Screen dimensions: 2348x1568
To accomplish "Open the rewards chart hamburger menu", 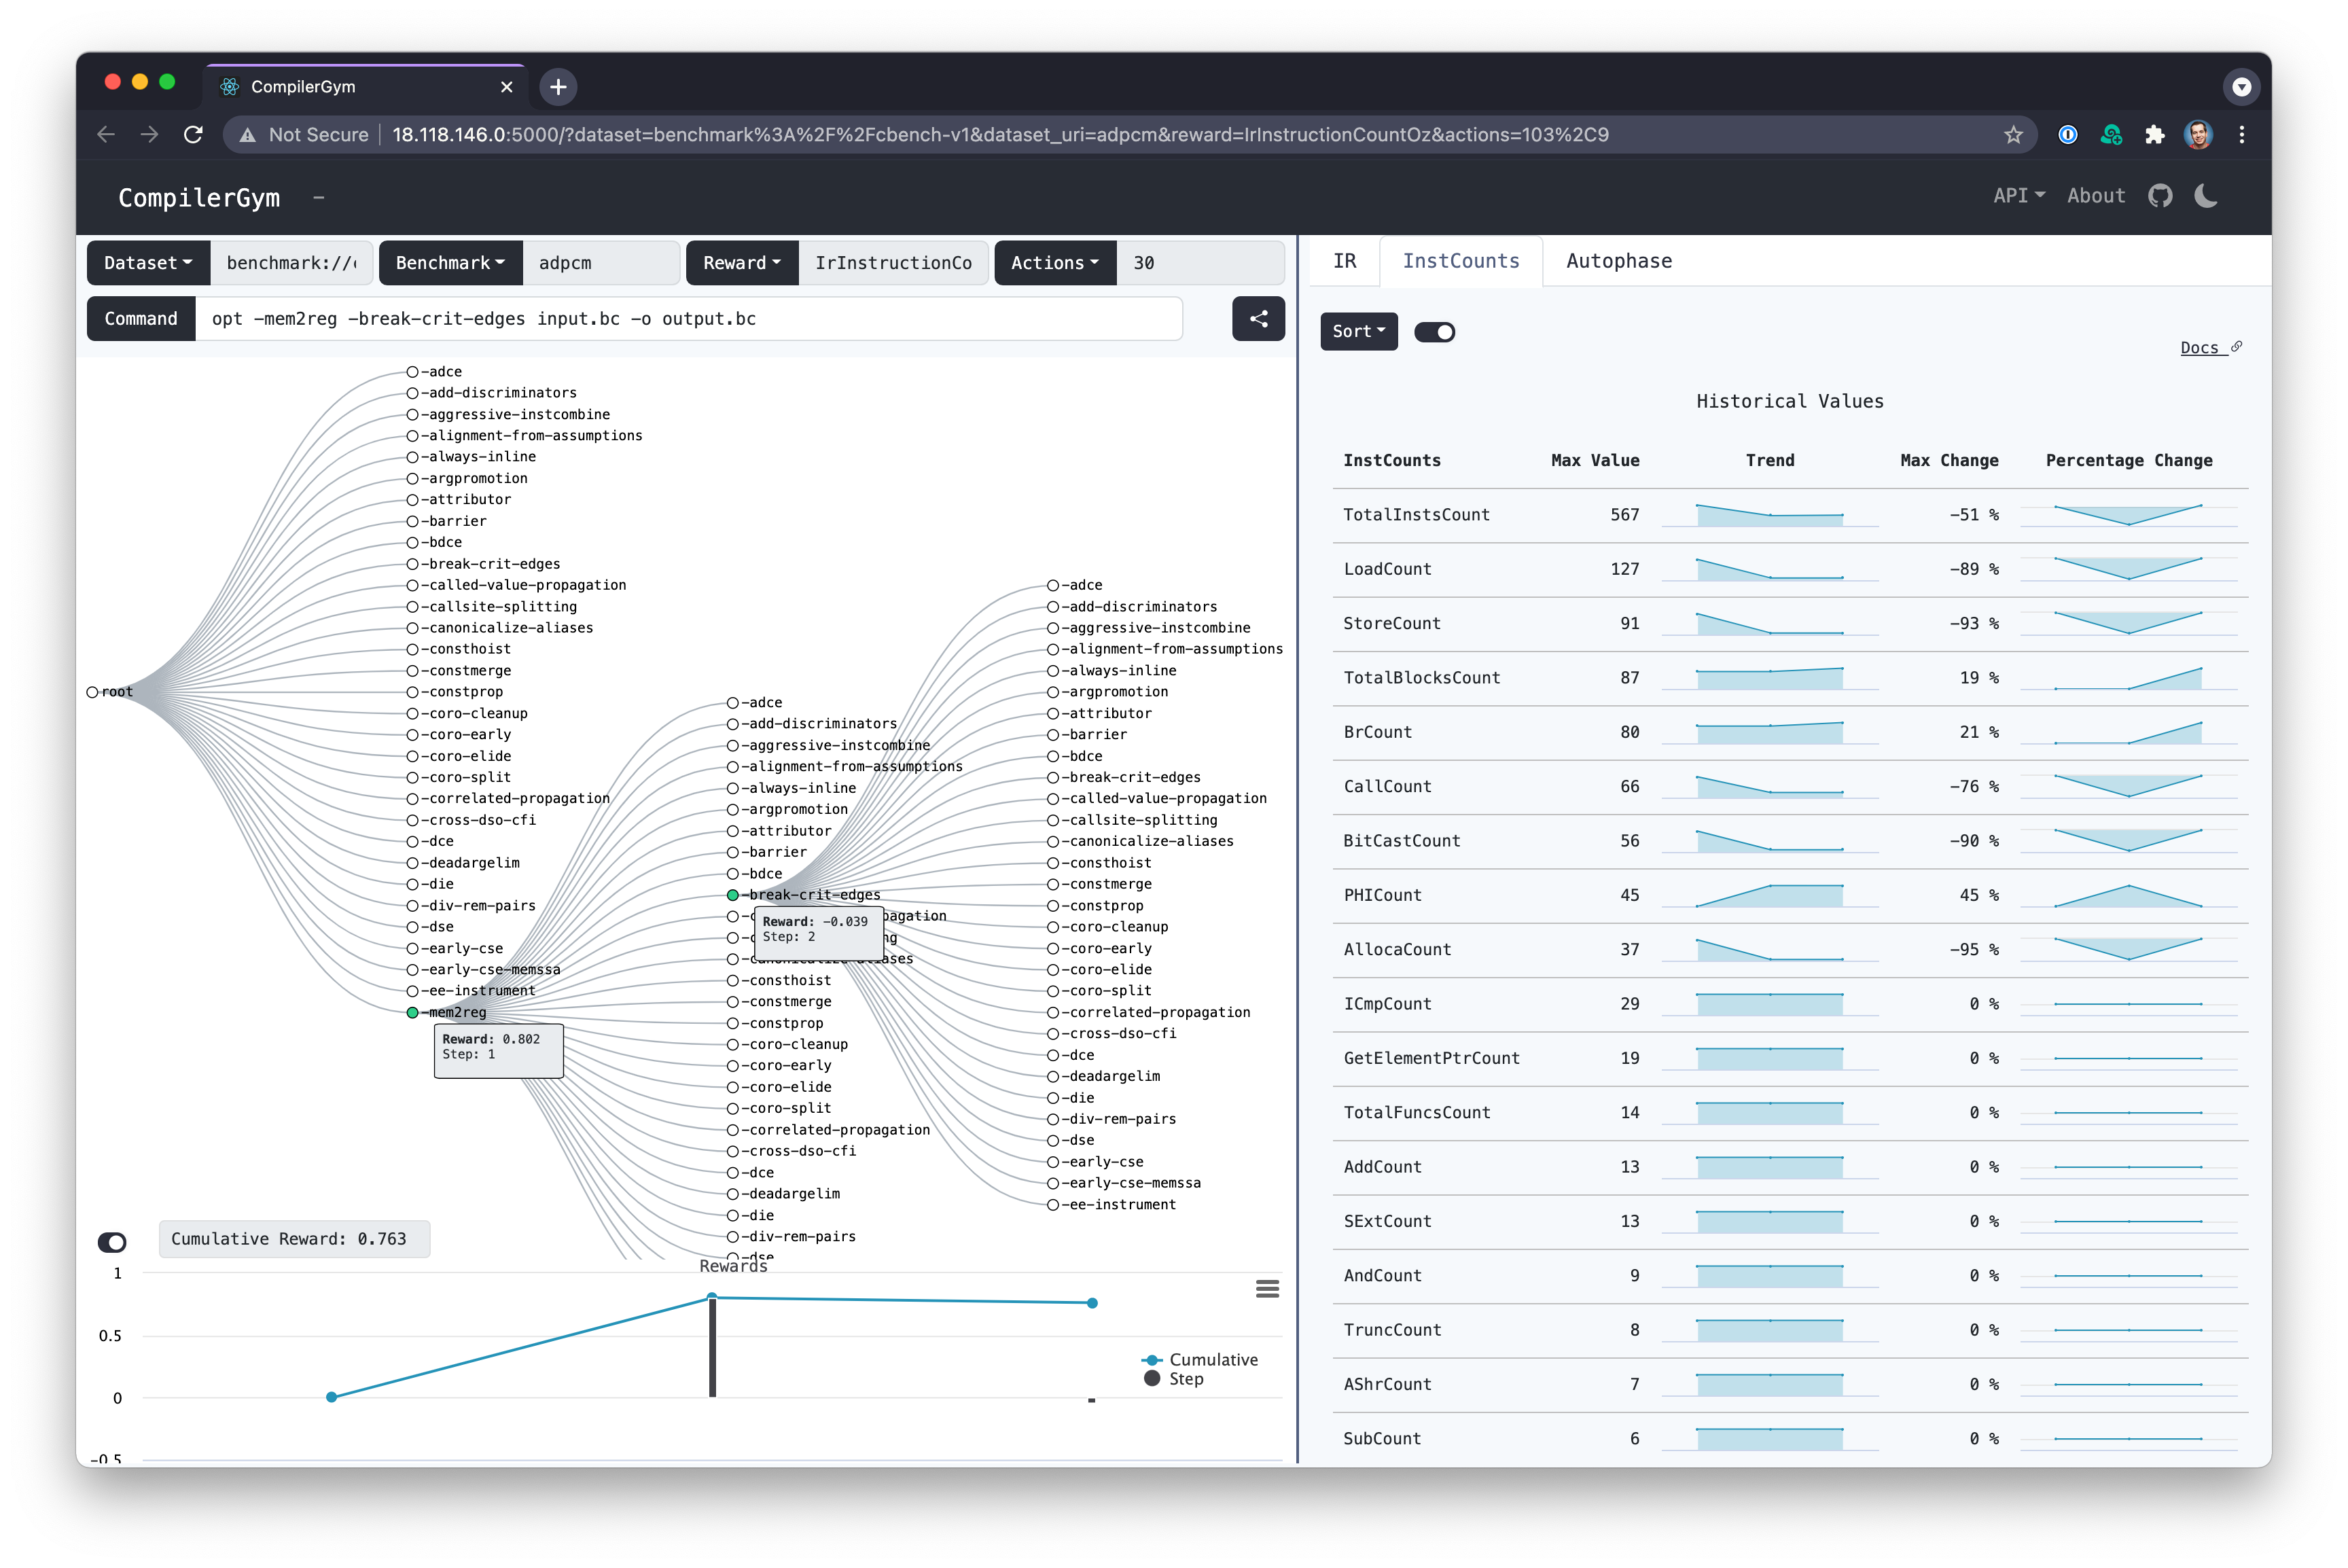I will pyautogui.click(x=1267, y=1289).
